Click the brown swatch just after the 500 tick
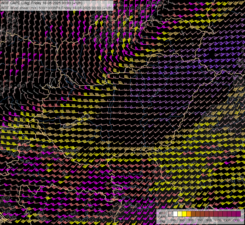 [x=193, y=214]
